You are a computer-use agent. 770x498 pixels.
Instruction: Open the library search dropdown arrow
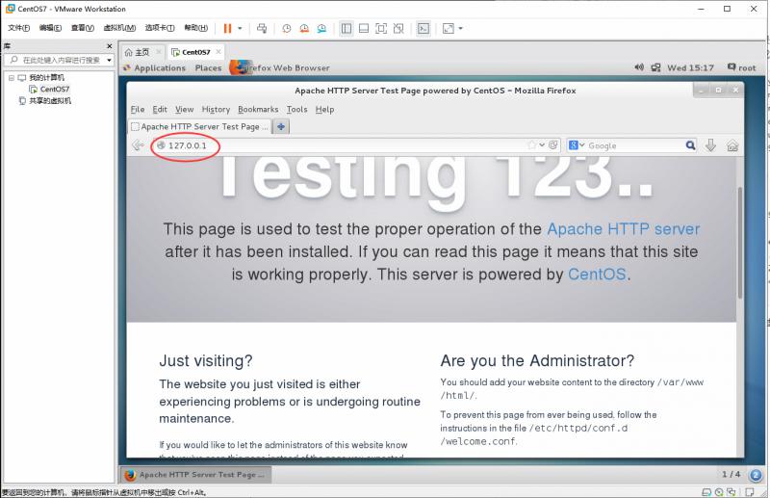(109, 60)
